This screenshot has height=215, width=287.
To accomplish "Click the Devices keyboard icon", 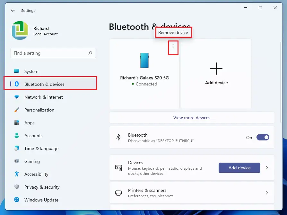I will pos(118,168).
